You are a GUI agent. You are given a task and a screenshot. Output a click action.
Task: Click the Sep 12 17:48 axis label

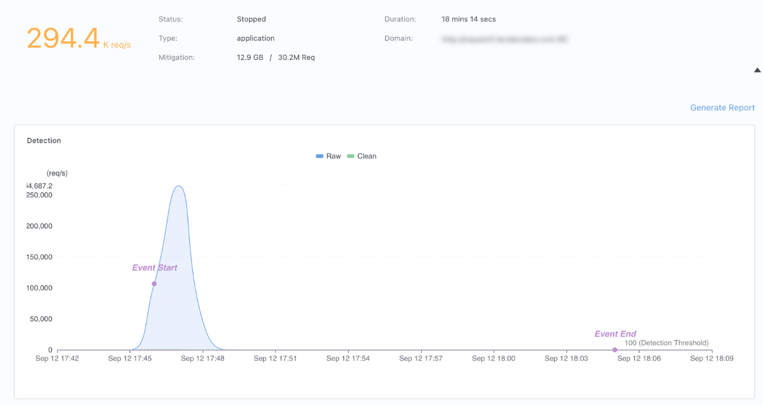(203, 358)
